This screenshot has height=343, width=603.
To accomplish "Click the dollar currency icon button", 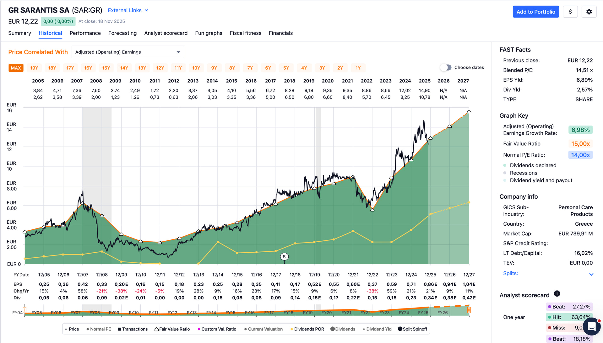I will [570, 12].
